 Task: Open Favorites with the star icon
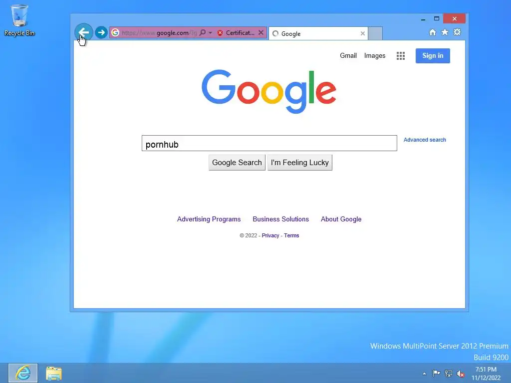pyautogui.click(x=445, y=32)
